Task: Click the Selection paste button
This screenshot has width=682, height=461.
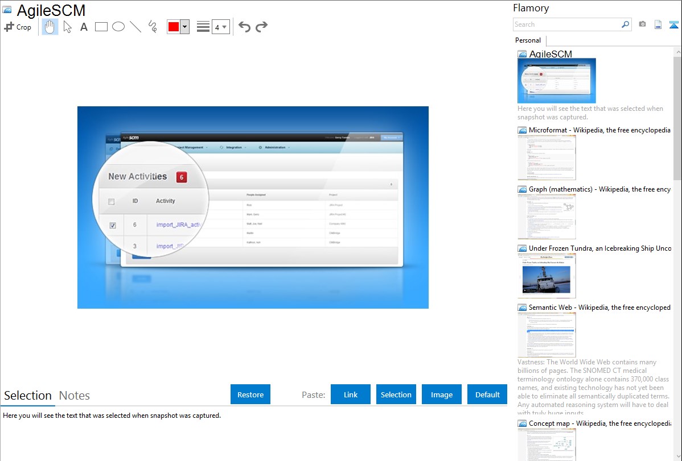Action: click(396, 394)
